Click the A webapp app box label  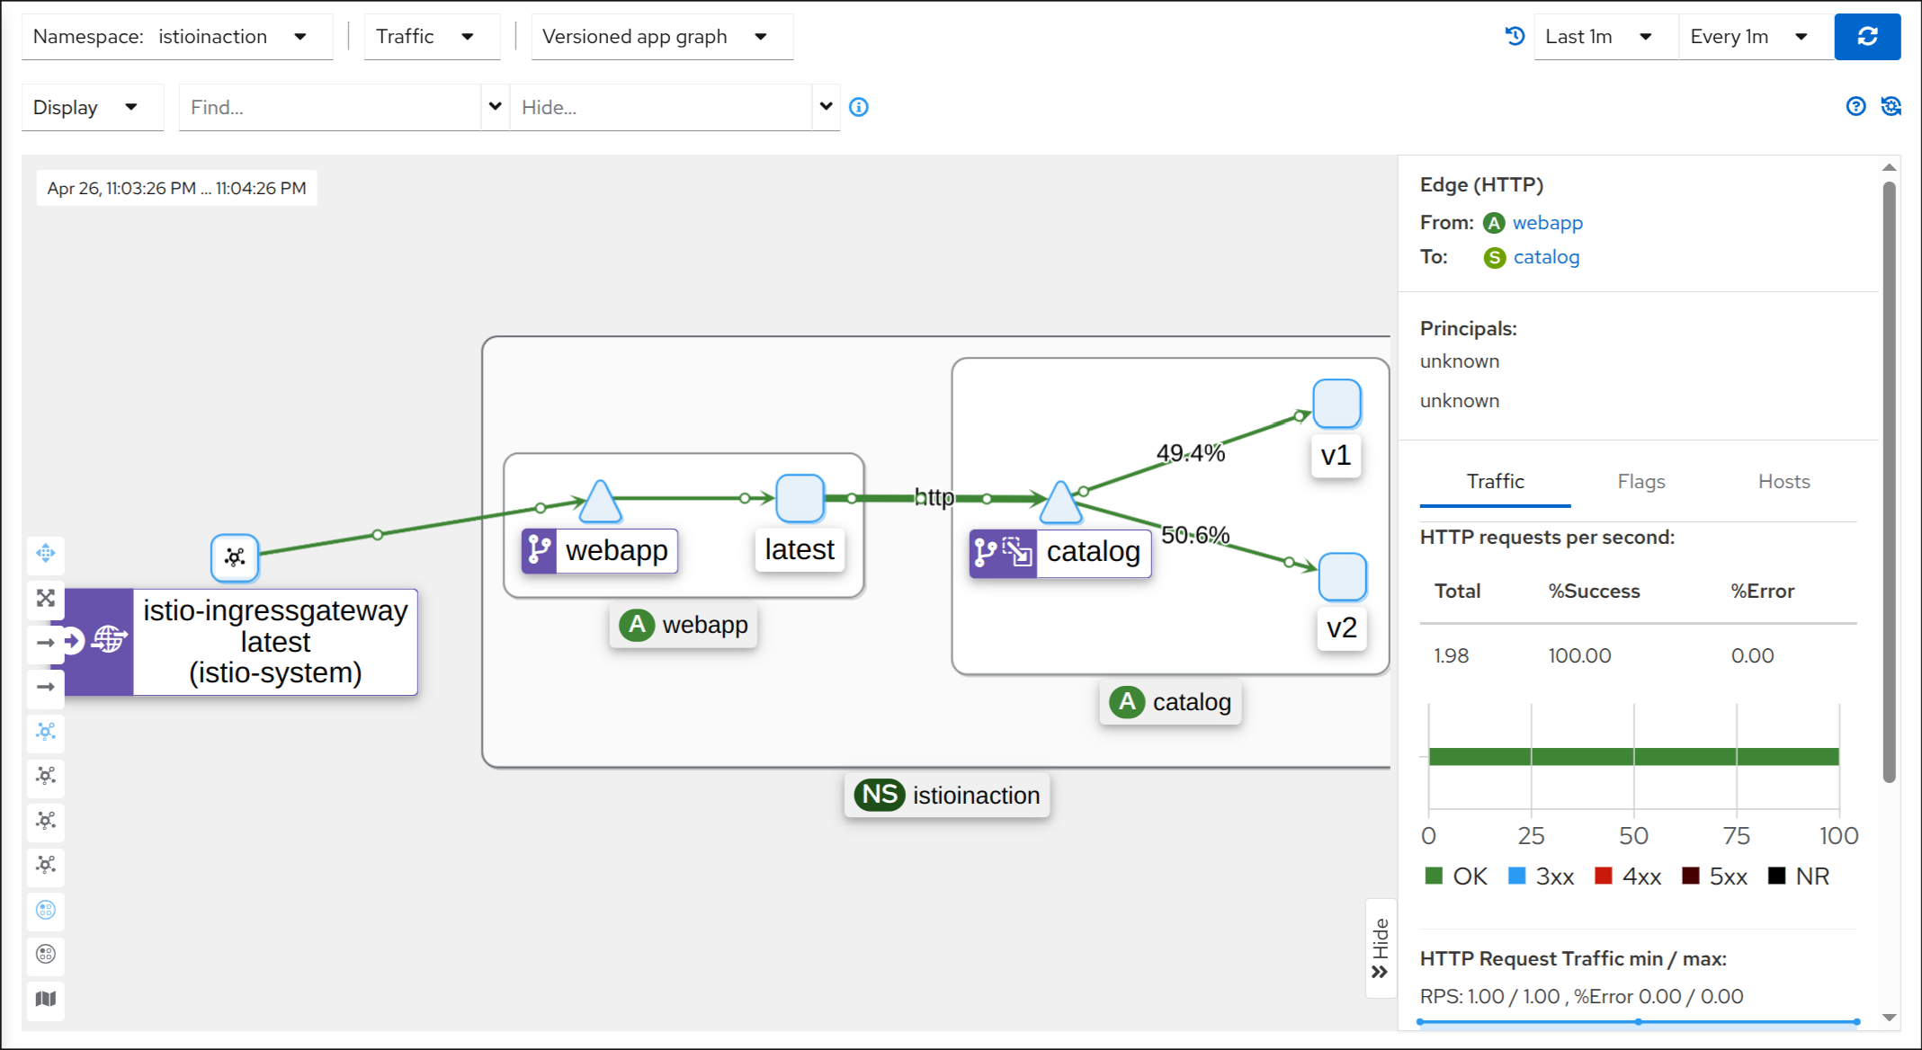[x=684, y=625]
